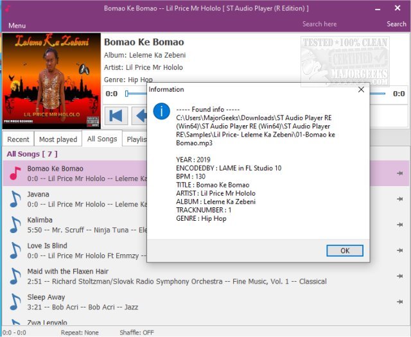
Task: Click the pin icon on the Love Is Blind row
Action: tap(399, 250)
